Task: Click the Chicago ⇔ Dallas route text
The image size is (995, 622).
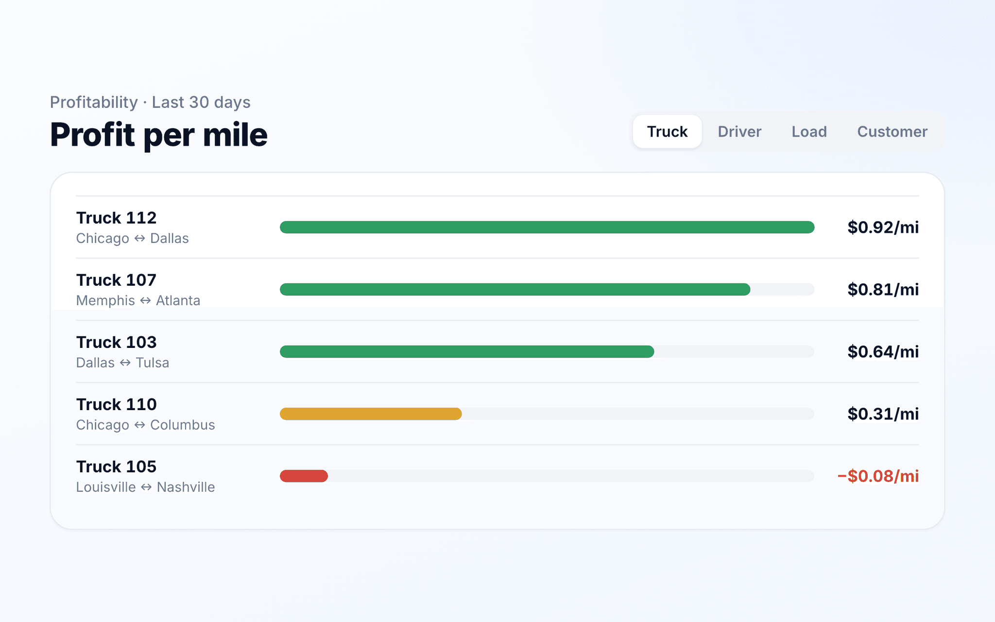Action: pyautogui.click(x=132, y=238)
